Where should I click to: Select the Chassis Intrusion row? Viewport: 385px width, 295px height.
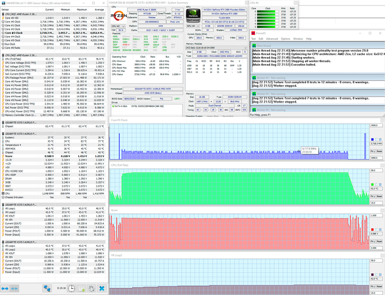[53, 197]
